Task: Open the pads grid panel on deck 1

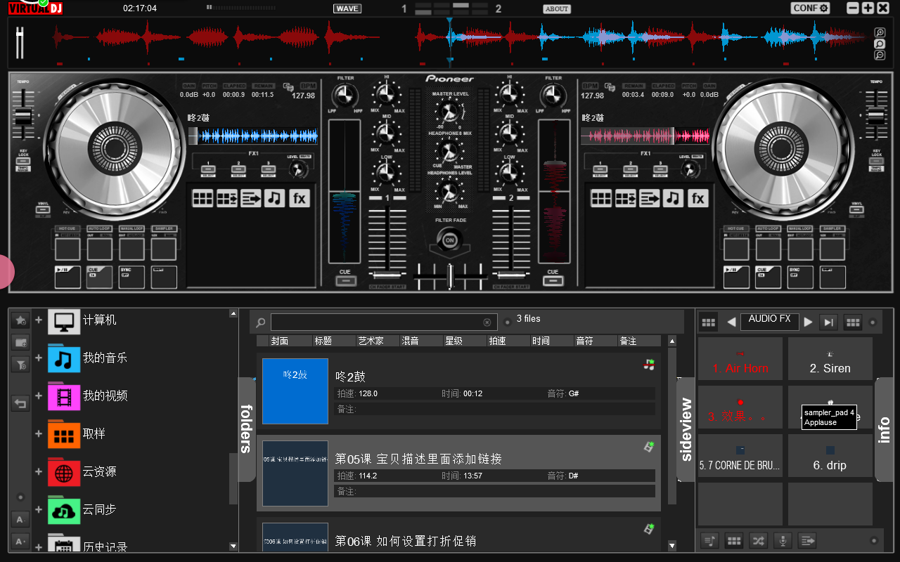Action: click(x=202, y=198)
